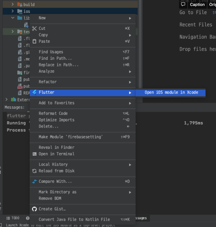Click the Cut scissors icon
Viewport: 216px width, 227px height.
coord(34,29)
